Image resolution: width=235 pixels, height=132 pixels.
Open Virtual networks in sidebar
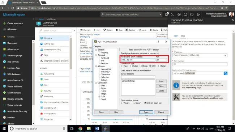(x=14, y=105)
